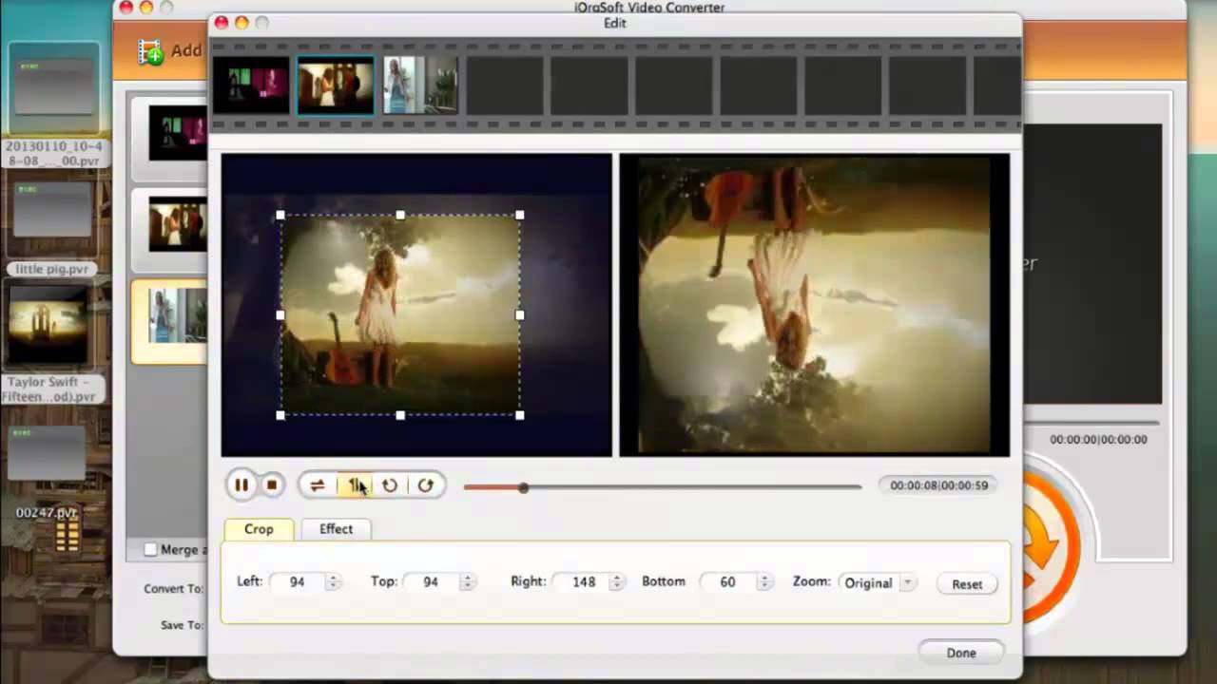Click the bottom-right crop handle

click(x=519, y=415)
